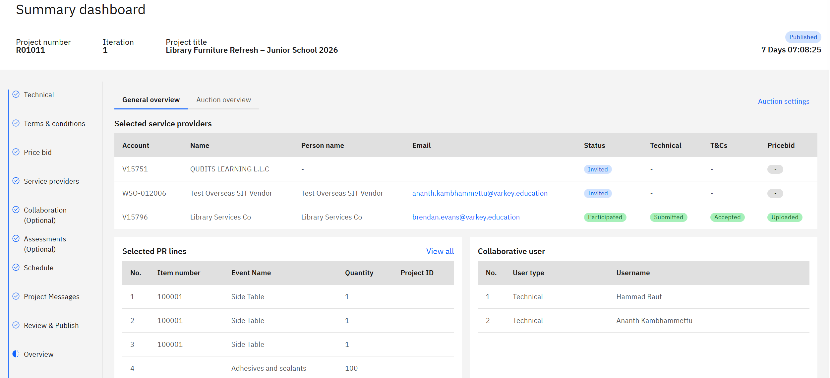Open the Auction settings link
The width and height of the screenshot is (830, 378).
coord(784,101)
